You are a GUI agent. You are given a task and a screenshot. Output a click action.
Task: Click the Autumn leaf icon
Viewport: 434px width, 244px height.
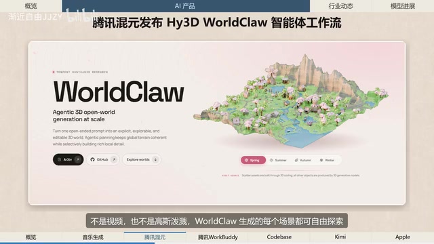point(296,160)
